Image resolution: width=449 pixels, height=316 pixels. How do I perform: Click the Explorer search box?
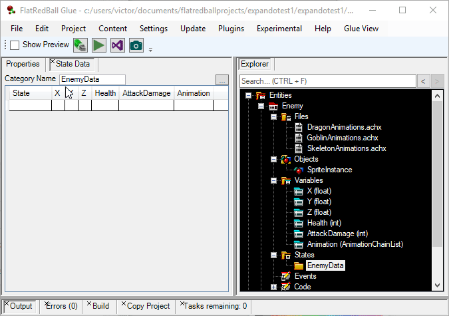(327, 81)
